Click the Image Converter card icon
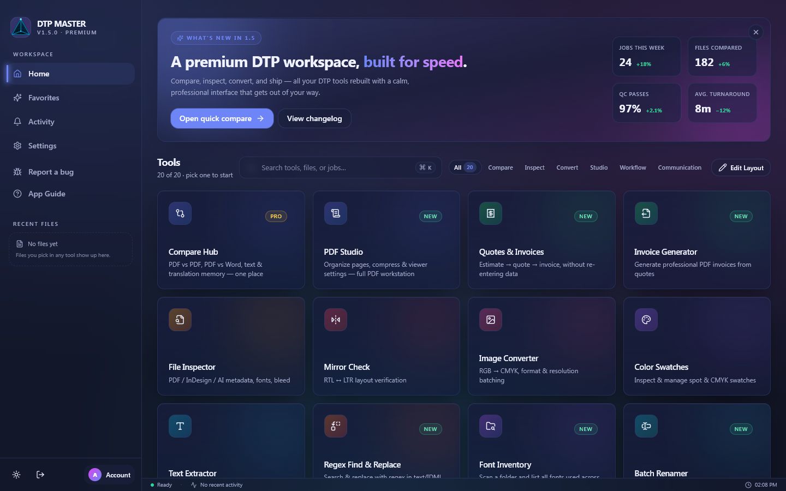786x491 pixels. point(491,320)
